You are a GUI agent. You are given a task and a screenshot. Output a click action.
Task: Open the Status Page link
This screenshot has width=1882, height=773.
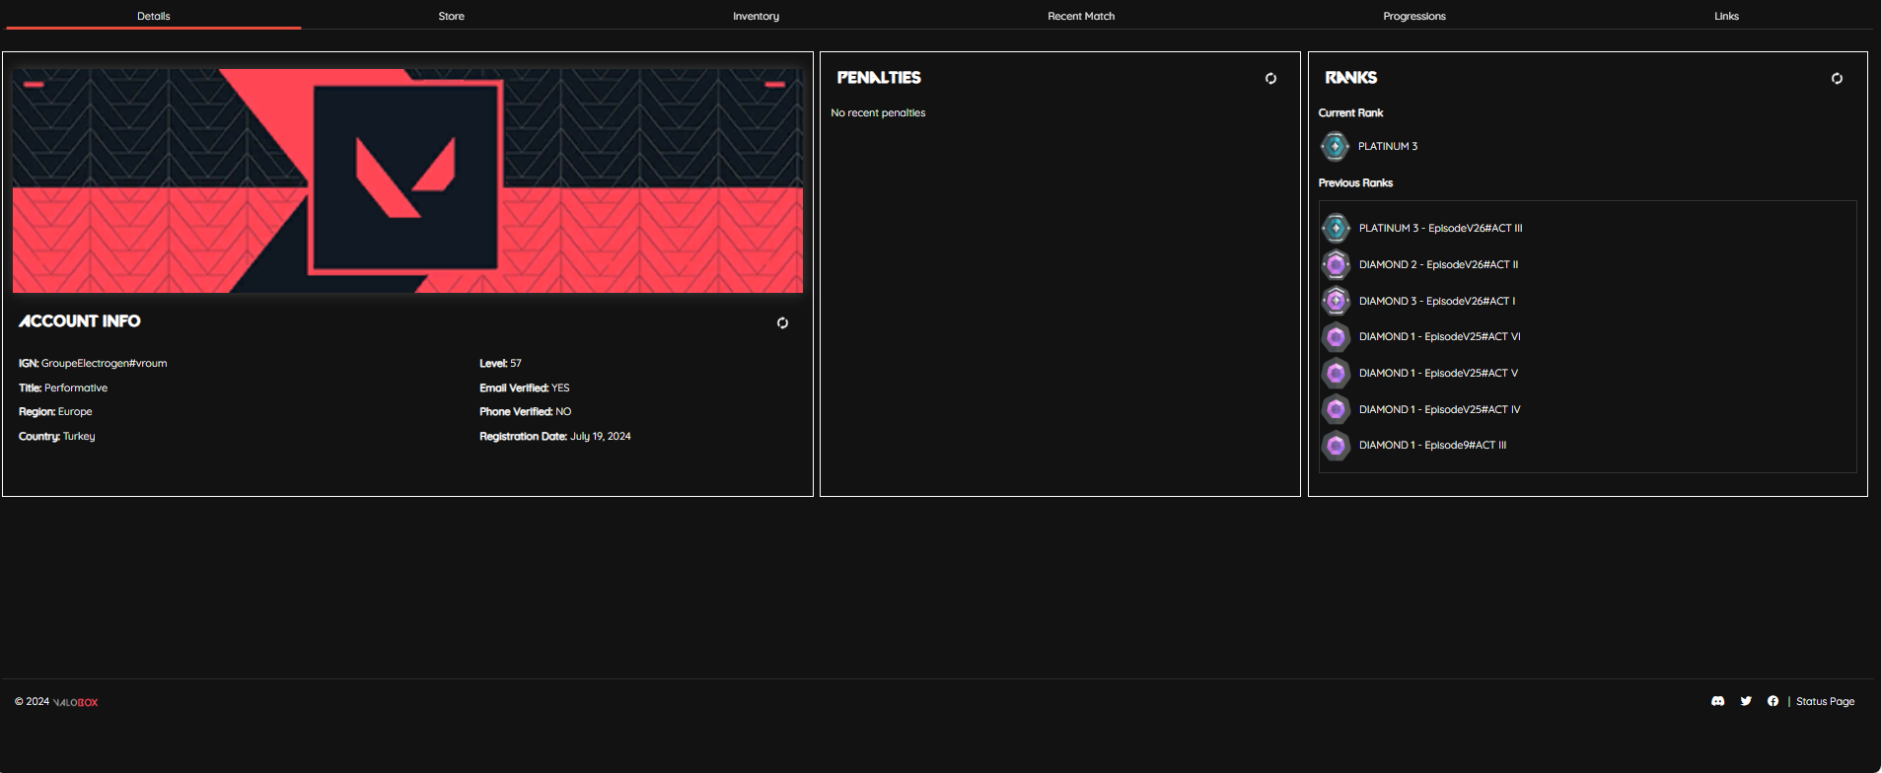pyautogui.click(x=1825, y=701)
